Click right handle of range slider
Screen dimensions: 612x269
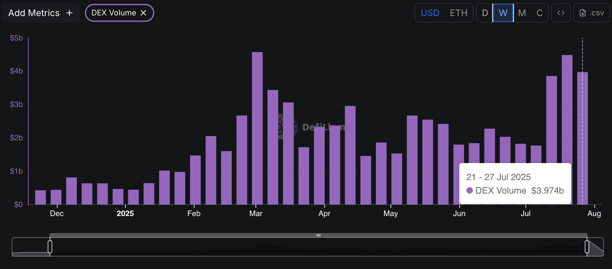587,247
